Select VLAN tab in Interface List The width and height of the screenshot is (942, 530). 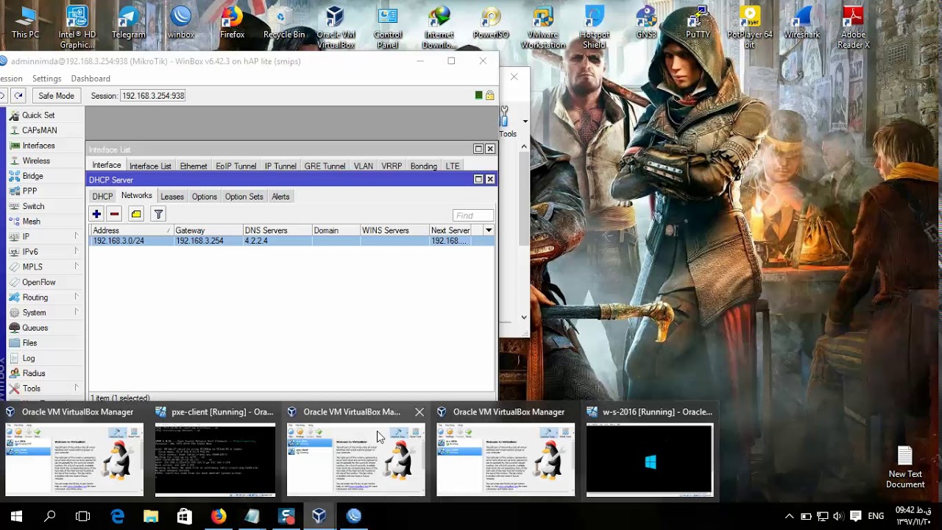364,166
